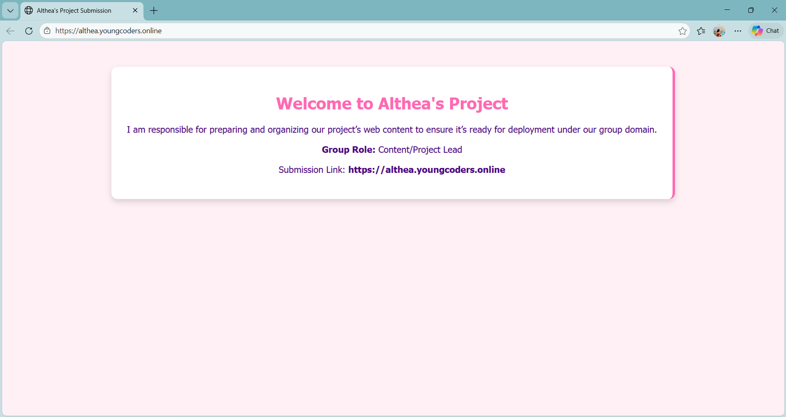Restore down the browser window
Screen dimensions: 786x417
click(751, 10)
